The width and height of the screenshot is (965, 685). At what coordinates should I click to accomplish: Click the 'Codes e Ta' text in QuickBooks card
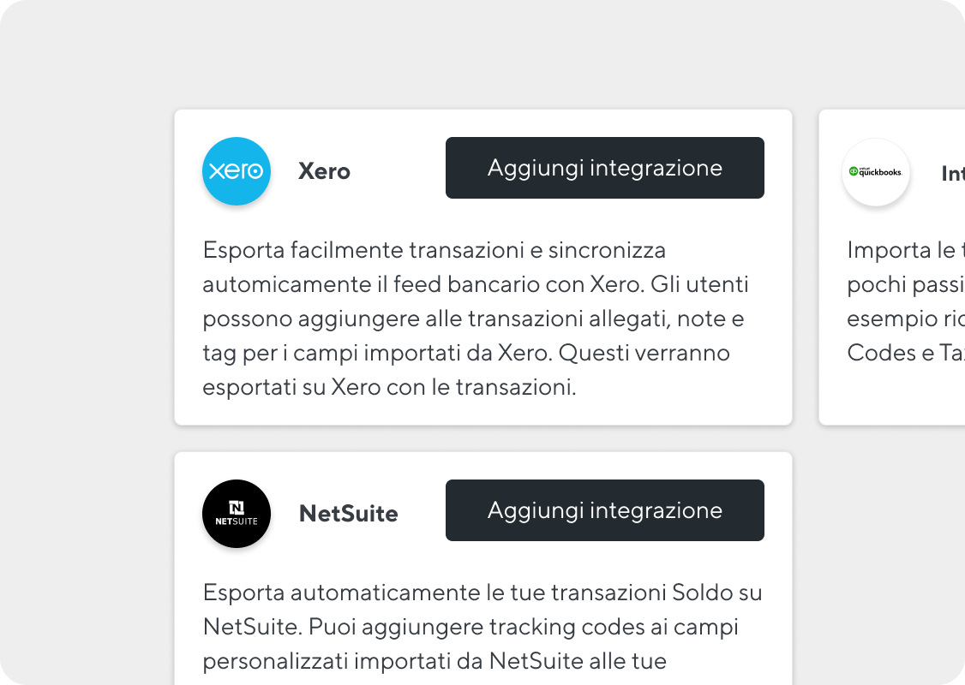click(906, 353)
